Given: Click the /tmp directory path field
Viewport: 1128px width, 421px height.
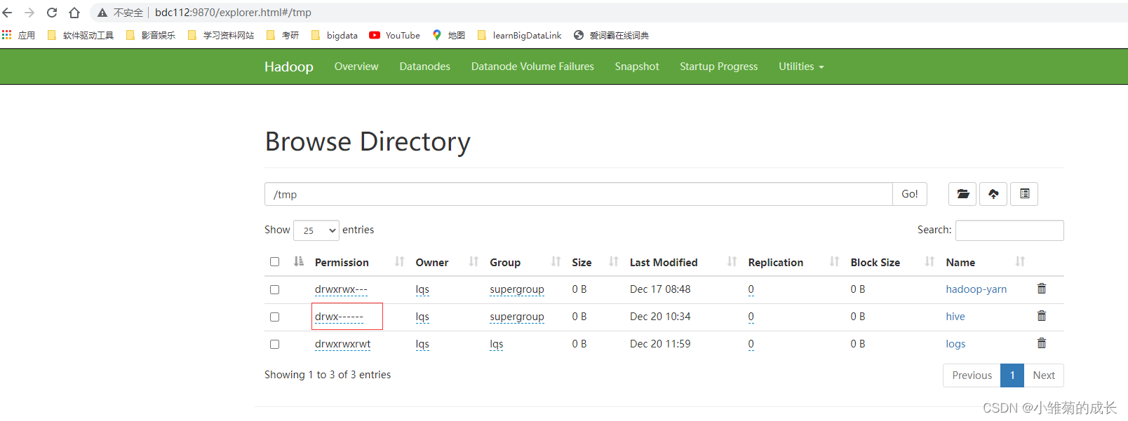Looking at the screenshot, I should point(578,194).
